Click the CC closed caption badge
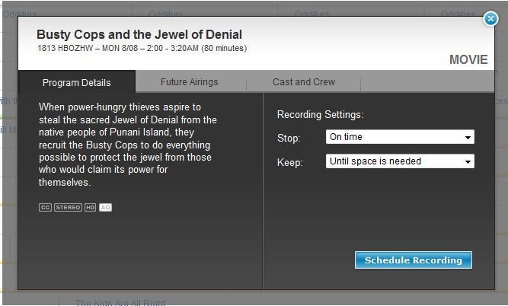 click(x=45, y=207)
